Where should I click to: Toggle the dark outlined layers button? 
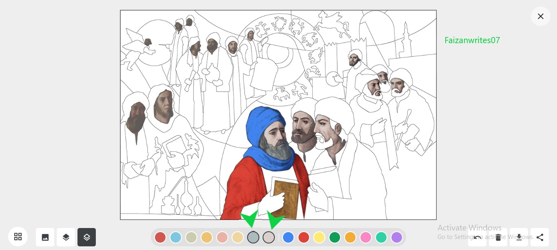(x=87, y=237)
